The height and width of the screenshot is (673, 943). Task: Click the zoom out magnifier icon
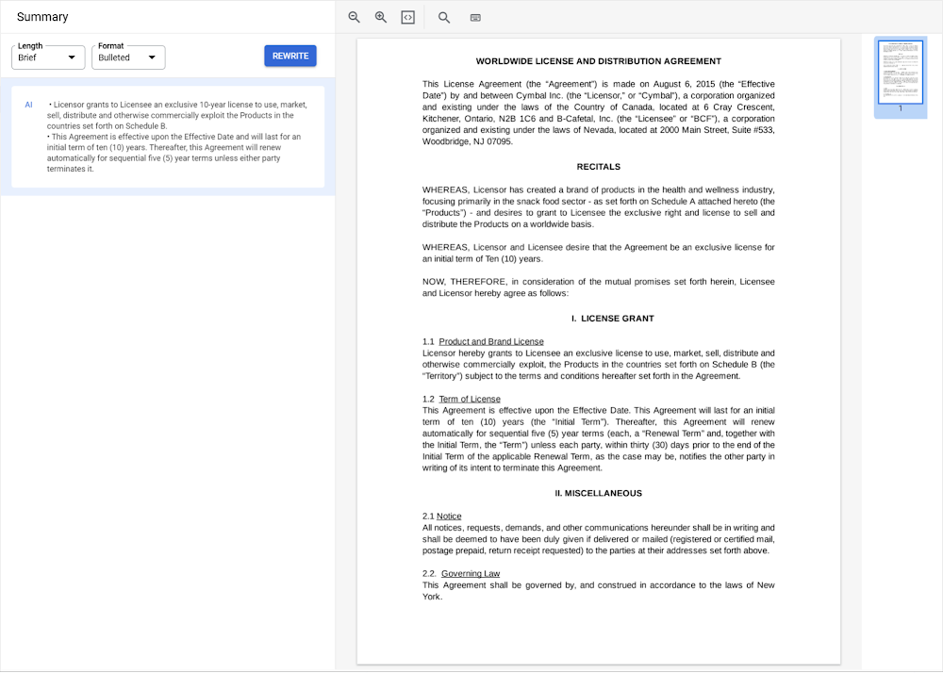(x=355, y=17)
